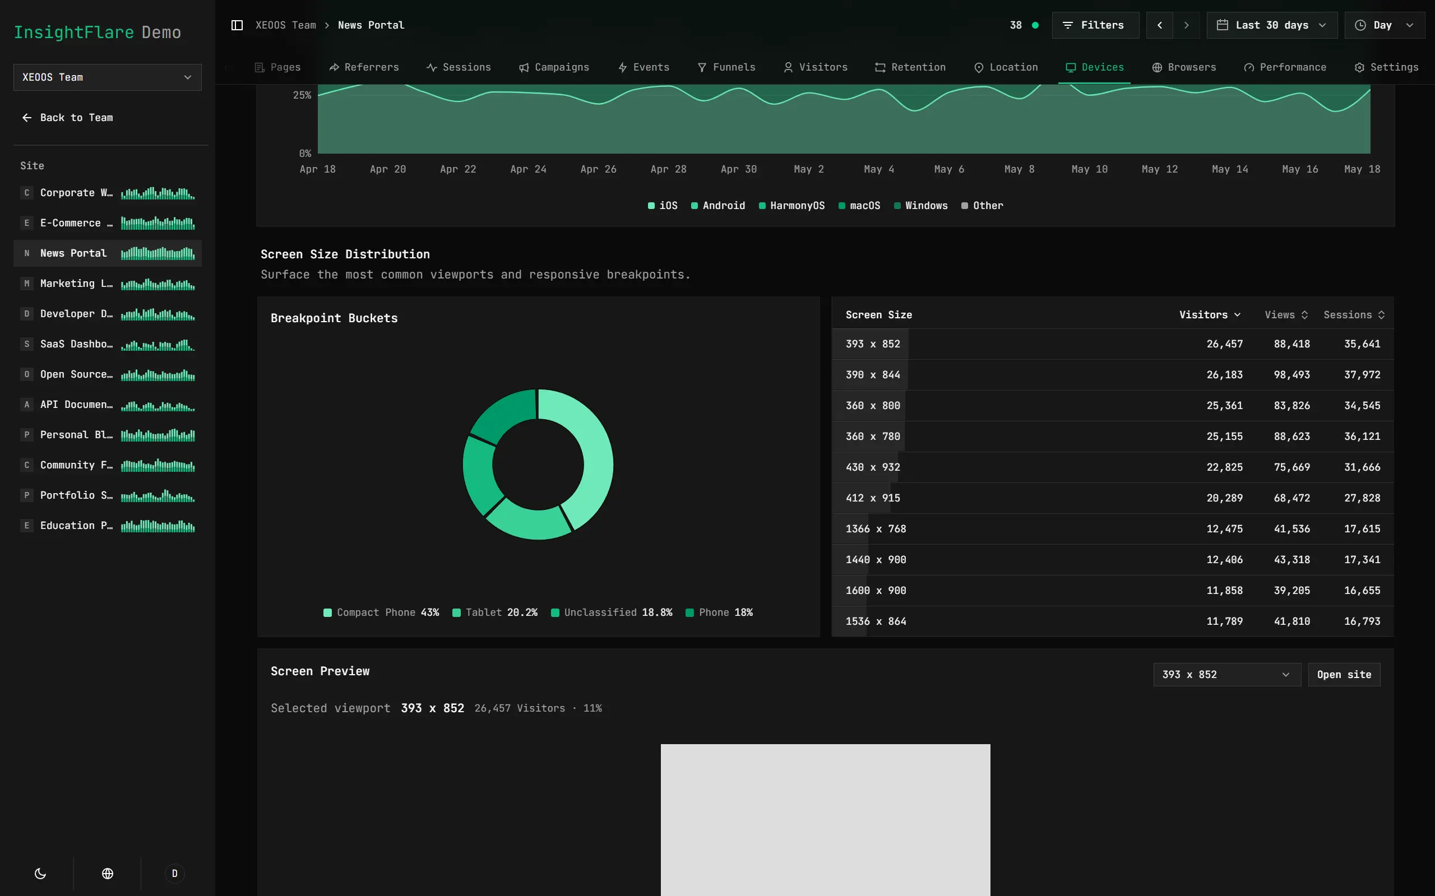Click the Developer D. traffic sparkline
The width and height of the screenshot is (1435, 896).
coord(158,313)
